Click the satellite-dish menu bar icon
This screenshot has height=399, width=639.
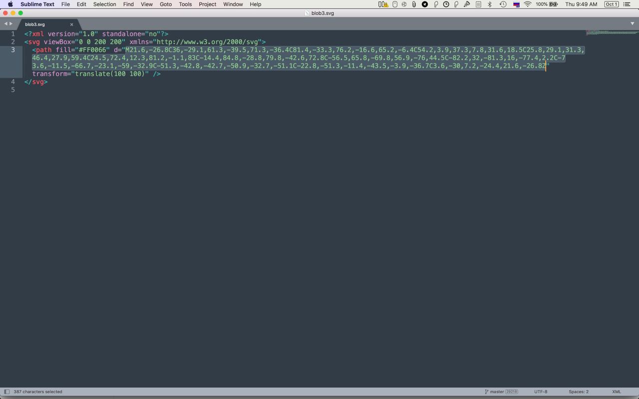pos(466,4)
